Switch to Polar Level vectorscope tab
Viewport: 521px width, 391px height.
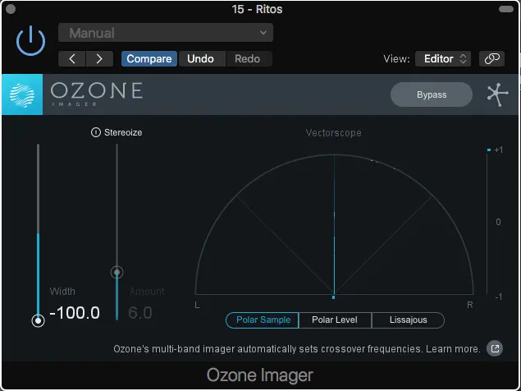tap(335, 320)
